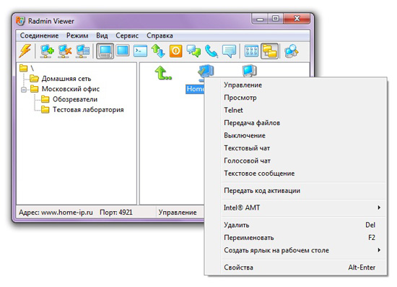Open the Соединение menu
The height and width of the screenshot is (287, 397).
click(39, 35)
